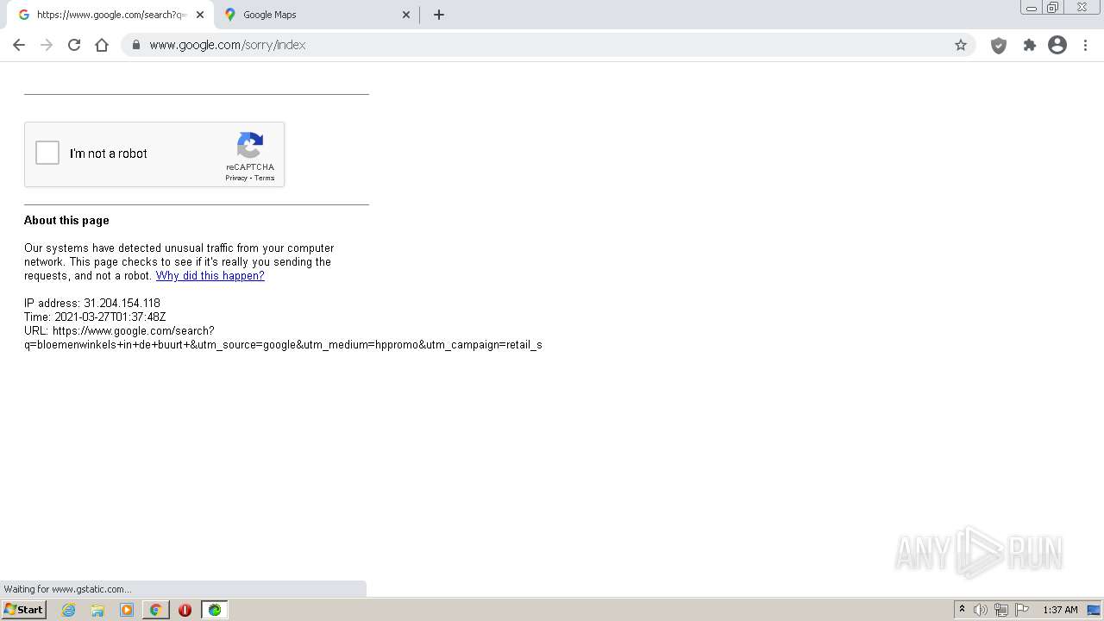Screen dimensions: 1104x621
Task: Open the user profile menu
Action: [1057, 45]
